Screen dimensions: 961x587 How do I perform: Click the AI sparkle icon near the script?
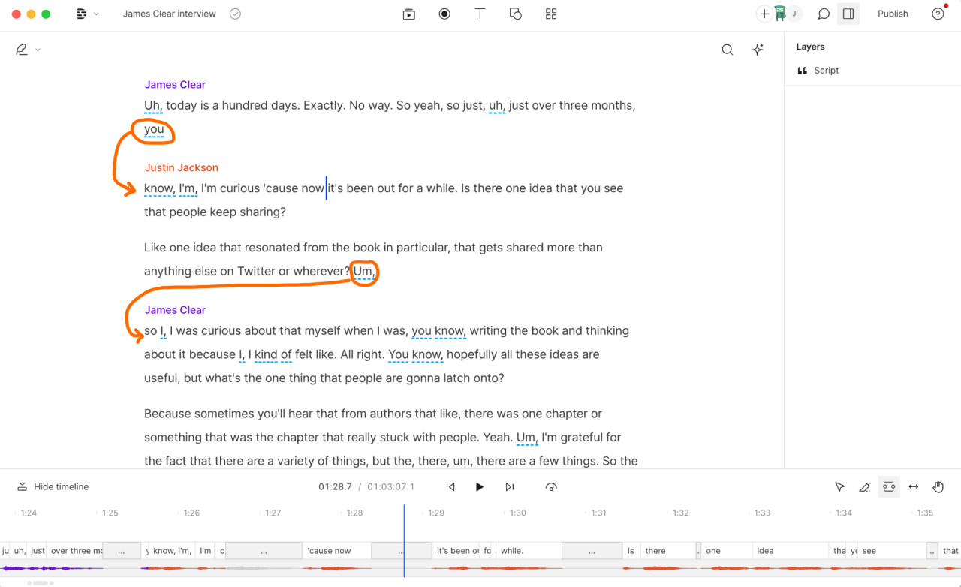pos(757,49)
